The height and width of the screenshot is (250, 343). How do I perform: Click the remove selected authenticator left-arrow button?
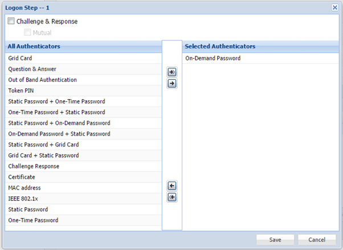172,186
